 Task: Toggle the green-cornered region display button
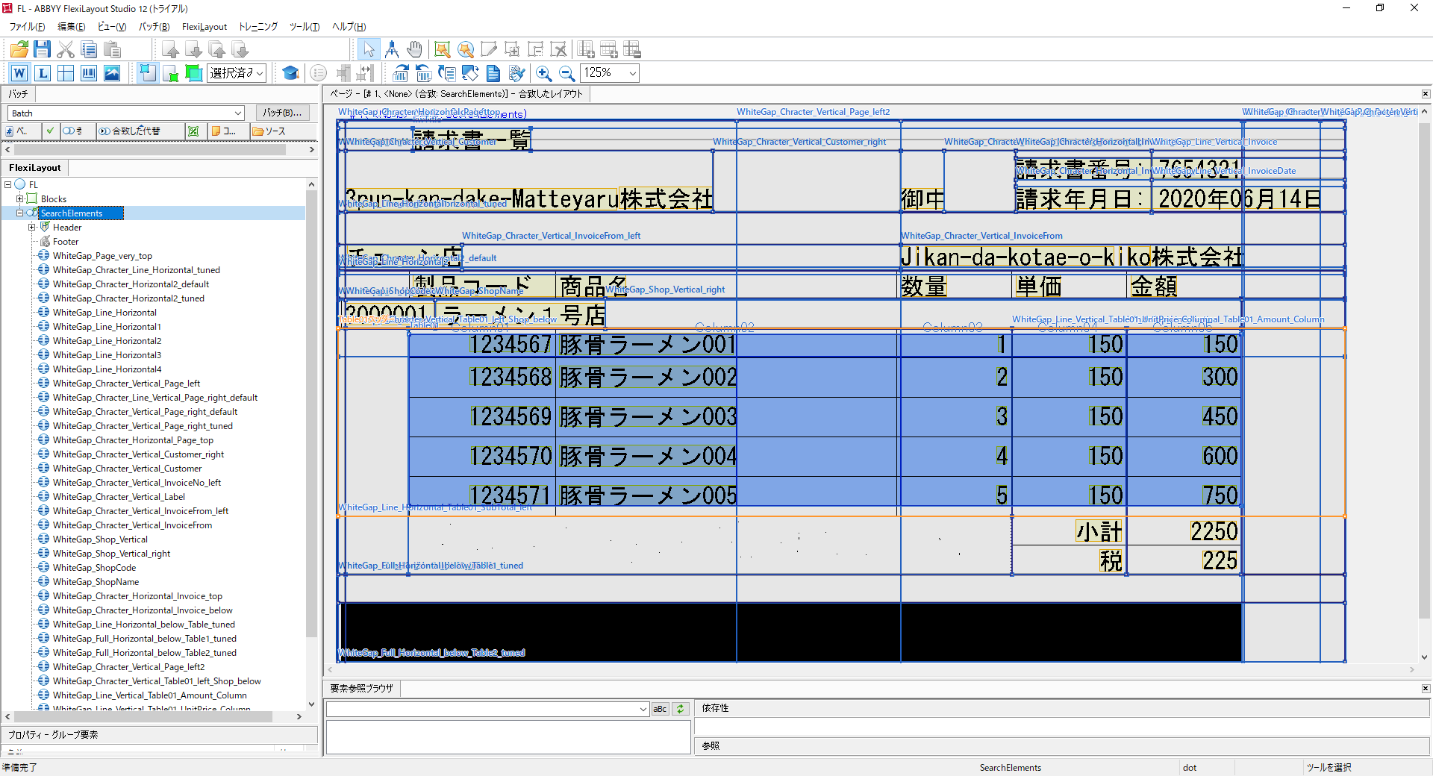[x=170, y=72]
